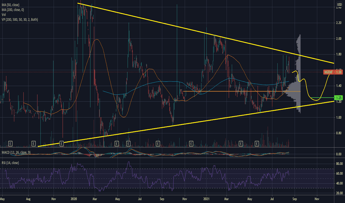
Task: Click the 1.80 price axis label
Action: (339, 54)
